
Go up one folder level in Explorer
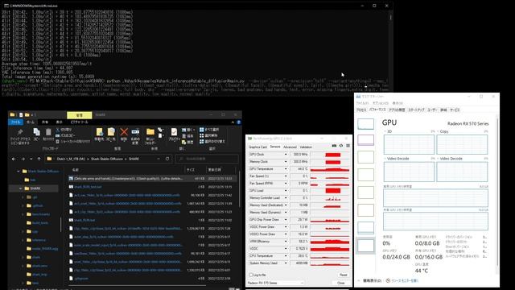tap(39, 159)
